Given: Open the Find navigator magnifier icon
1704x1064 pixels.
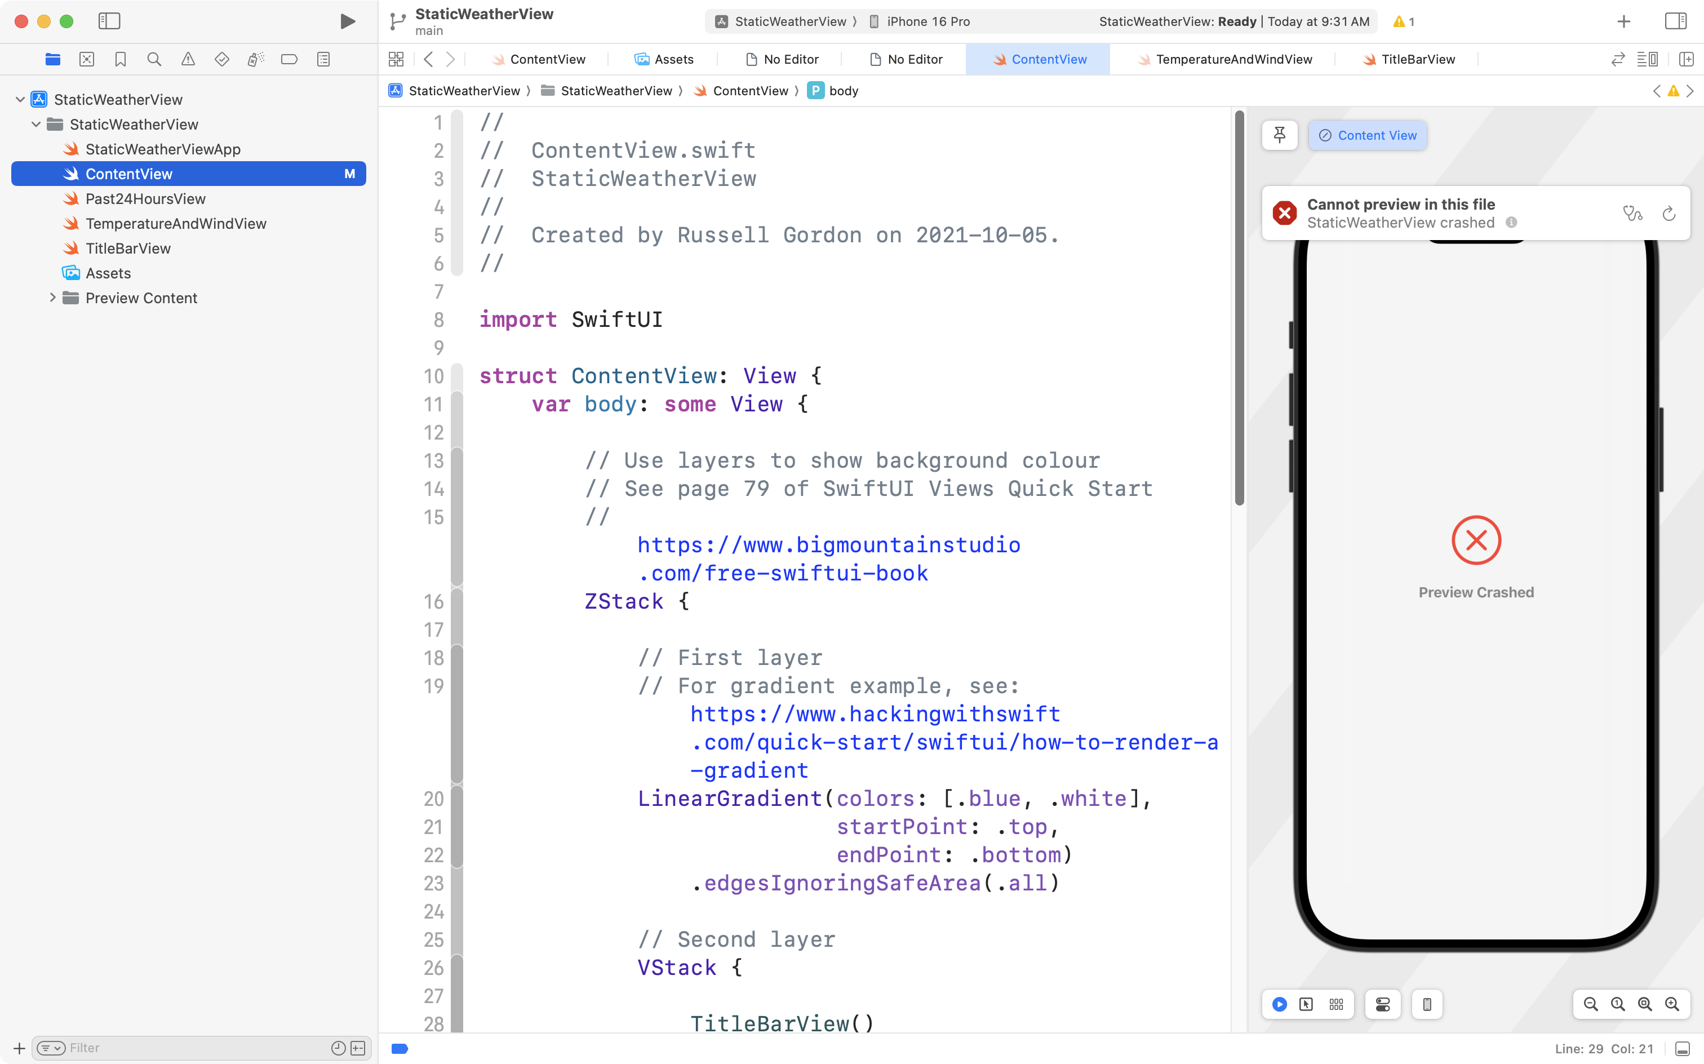Looking at the screenshot, I should pos(154,60).
